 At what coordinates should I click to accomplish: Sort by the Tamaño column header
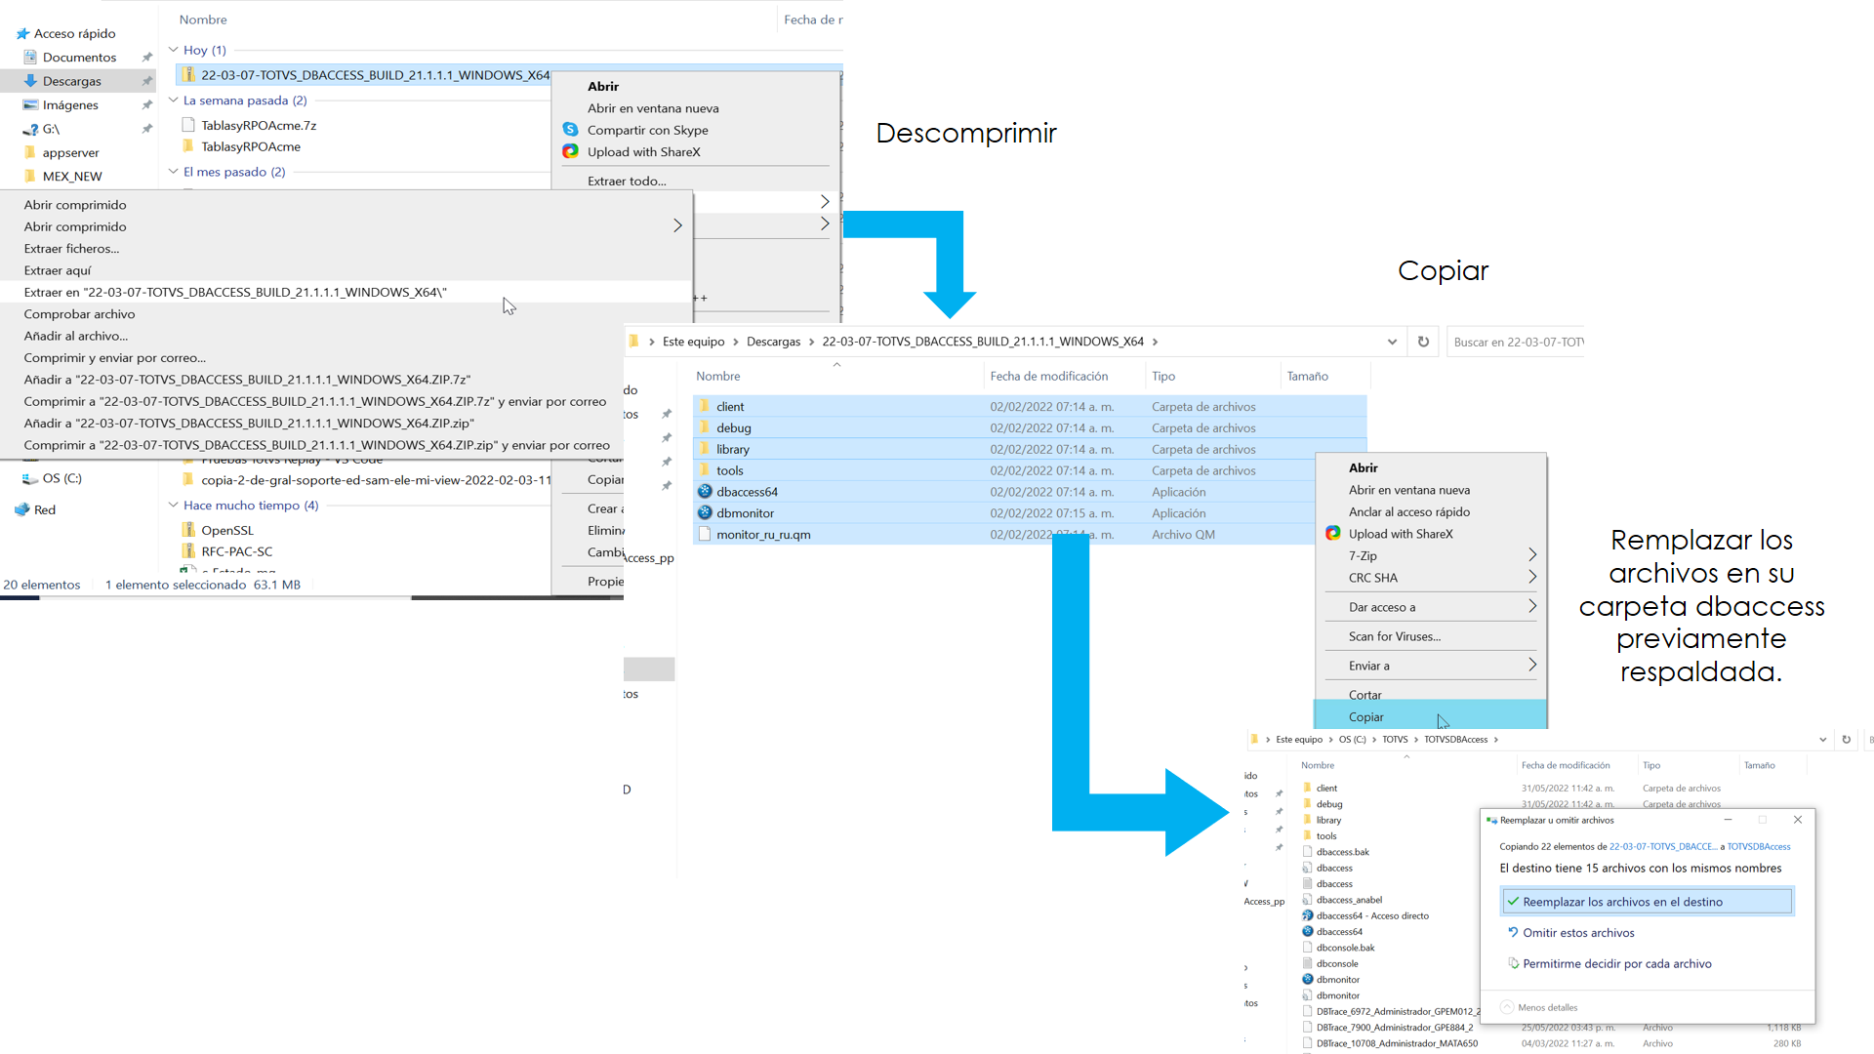[x=1307, y=376]
